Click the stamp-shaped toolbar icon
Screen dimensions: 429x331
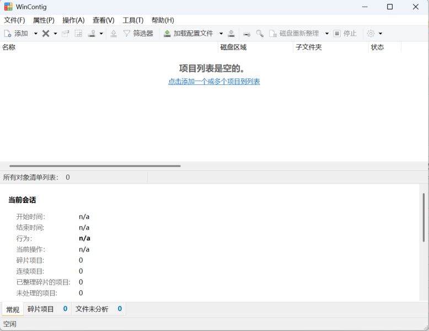tap(92, 34)
